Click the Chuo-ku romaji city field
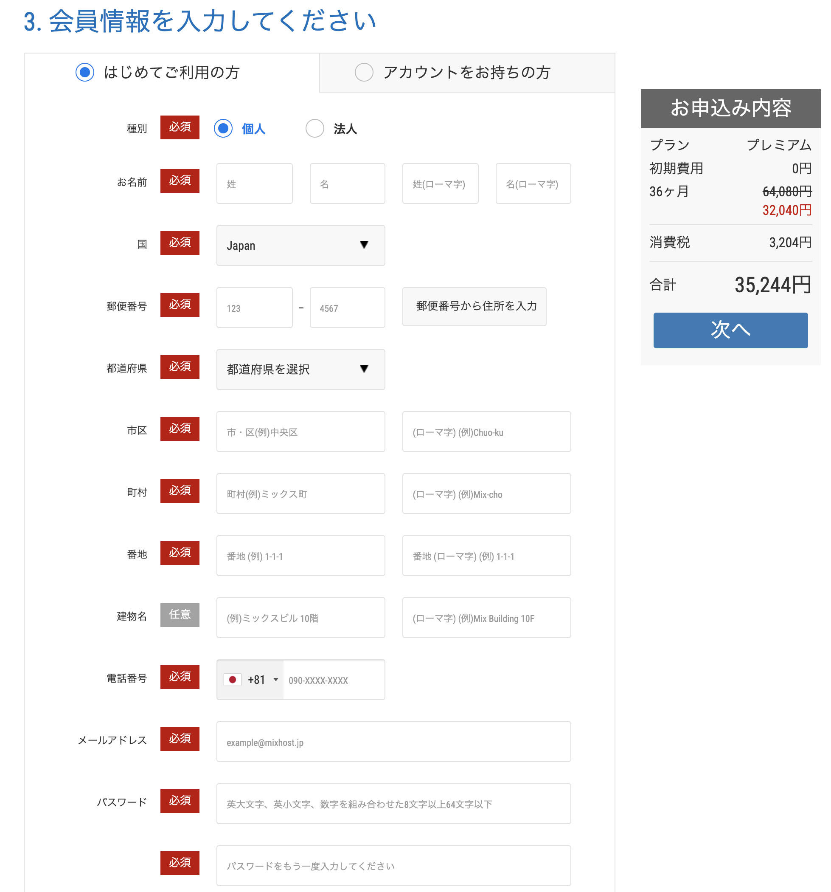The width and height of the screenshot is (831, 892). pyautogui.click(x=486, y=432)
